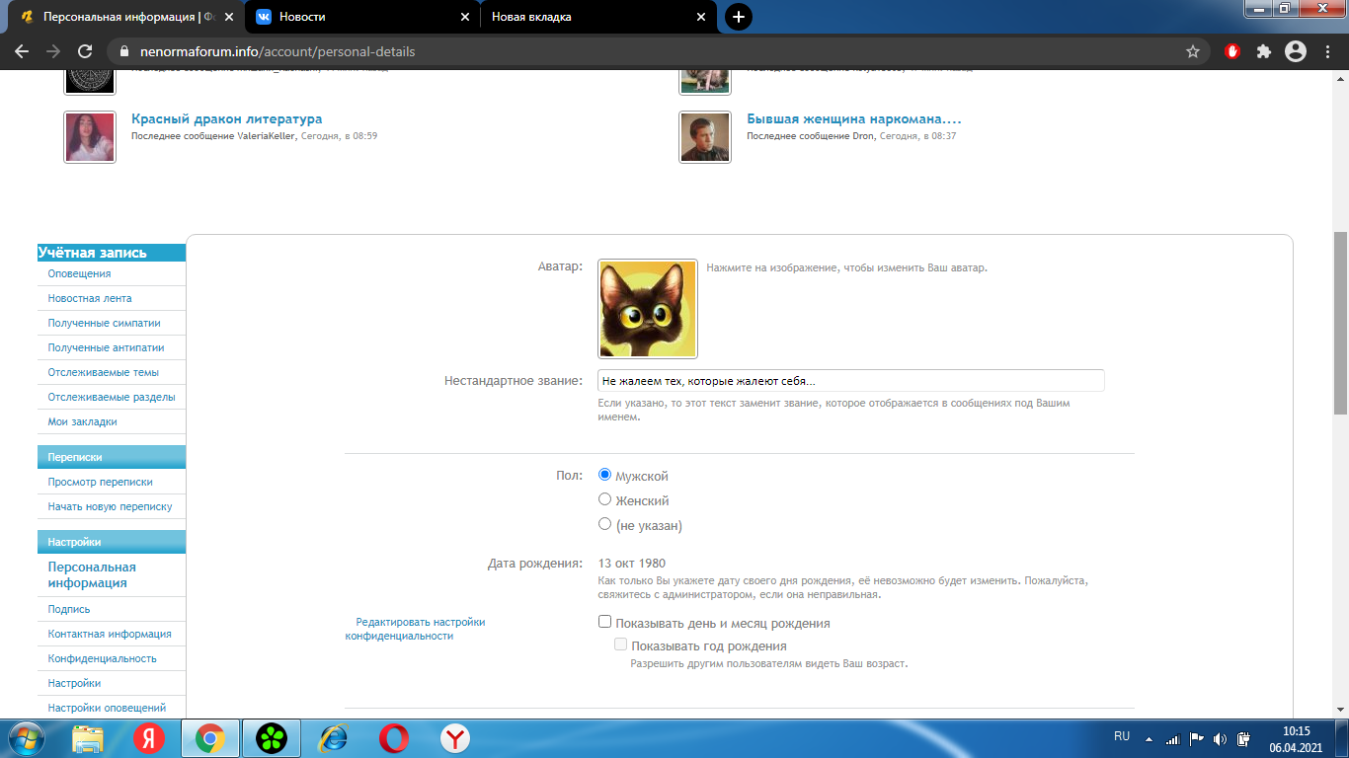Choose the (не указан) gender option
The width and height of the screenshot is (1349, 758).
click(x=605, y=524)
